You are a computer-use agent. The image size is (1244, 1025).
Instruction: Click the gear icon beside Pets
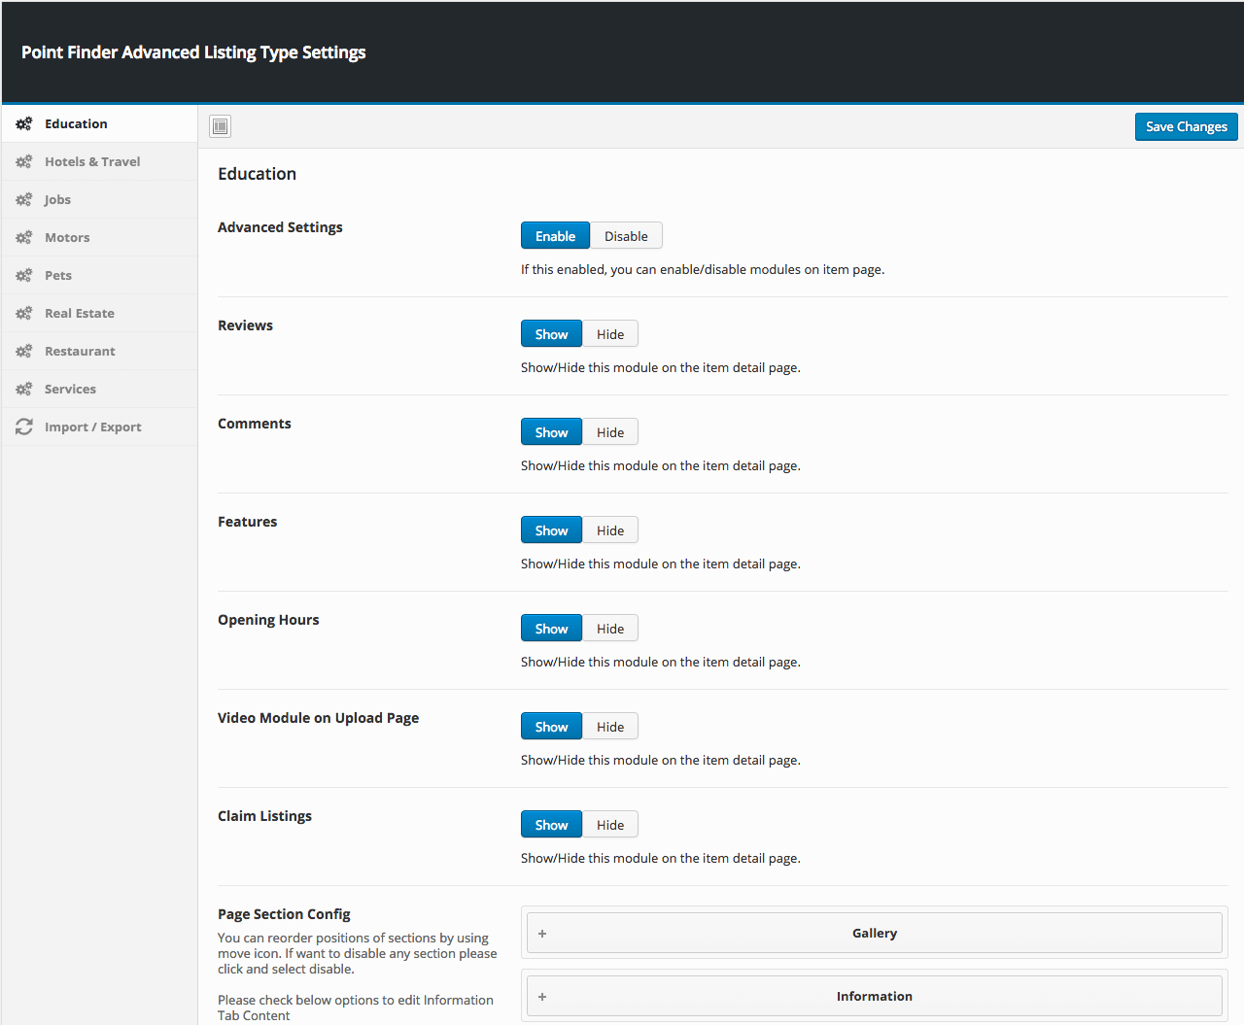23,275
